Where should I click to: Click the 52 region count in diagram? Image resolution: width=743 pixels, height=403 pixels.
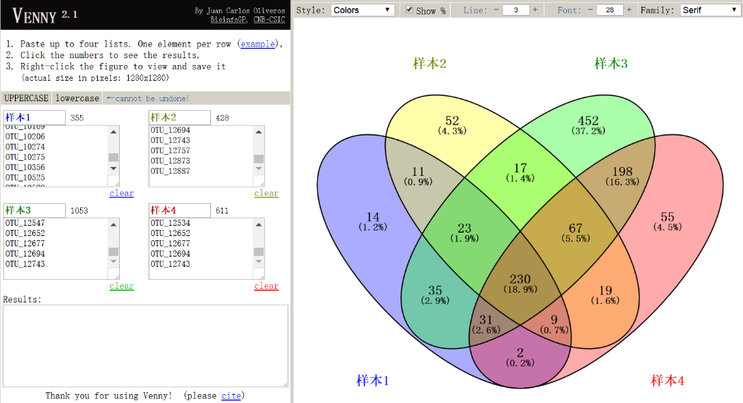pos(452,120)
